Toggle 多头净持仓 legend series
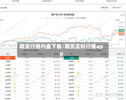This screenshot has width=126, height=100. pyautogui.click(x=69, y=18)
